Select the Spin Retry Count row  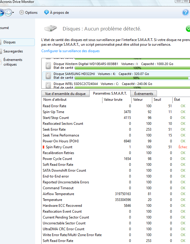click(x=116, y=147)
